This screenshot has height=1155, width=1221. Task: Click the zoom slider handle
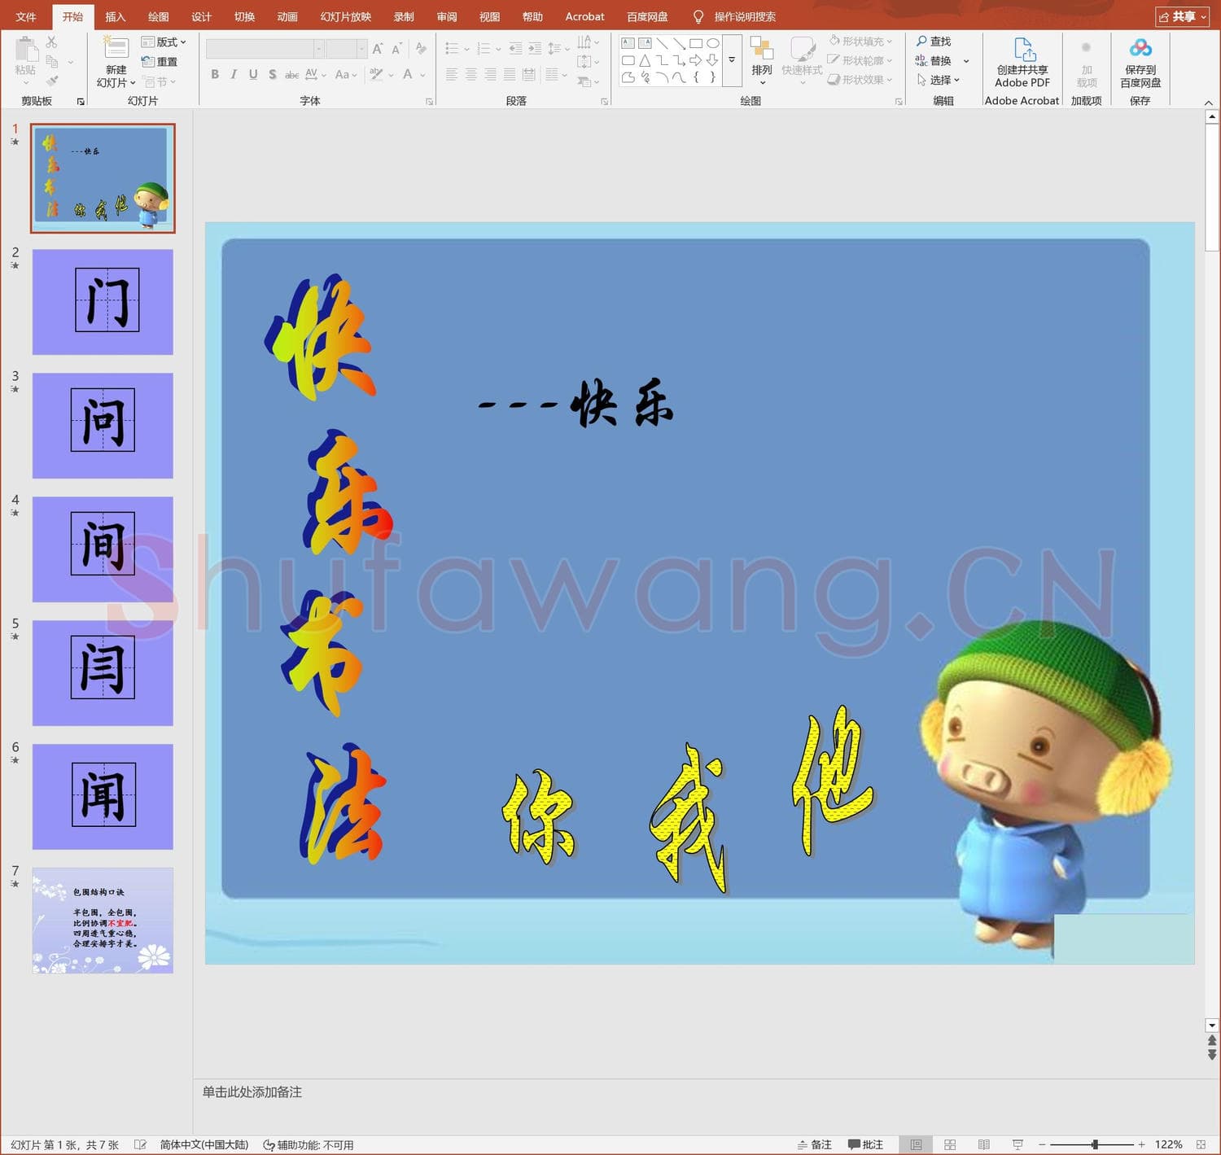pyautogui.click(x=1095, y=1144)
